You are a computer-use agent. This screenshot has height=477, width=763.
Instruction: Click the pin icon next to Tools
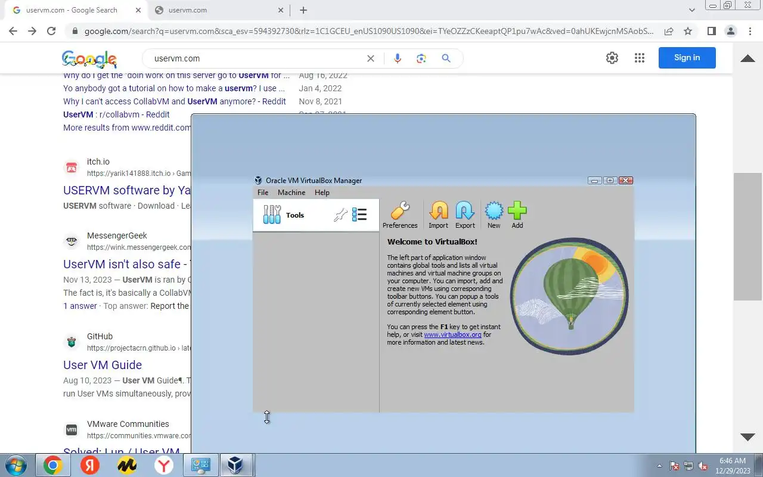coord(340,215)
